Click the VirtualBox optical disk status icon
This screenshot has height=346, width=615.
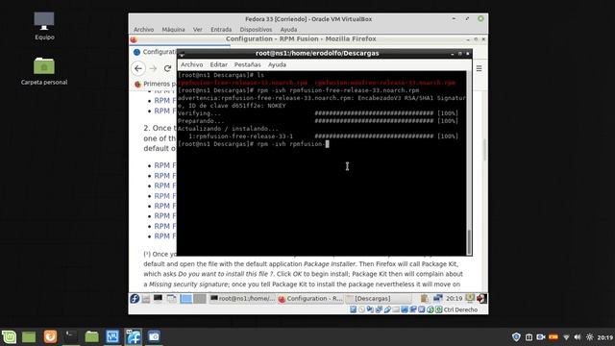361,309
